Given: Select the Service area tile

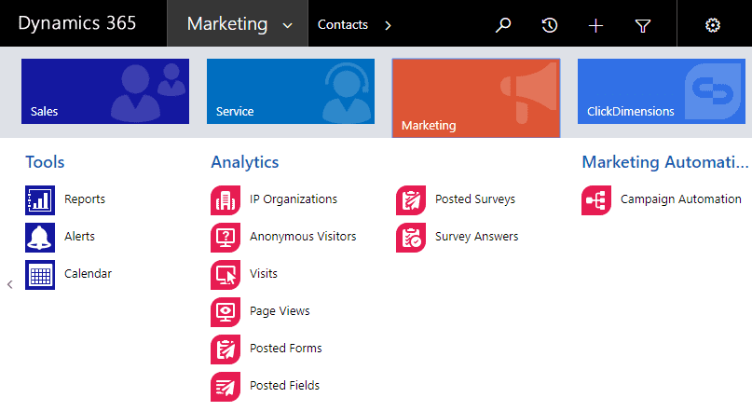Looking at the screenshot, I should [291, 91].
